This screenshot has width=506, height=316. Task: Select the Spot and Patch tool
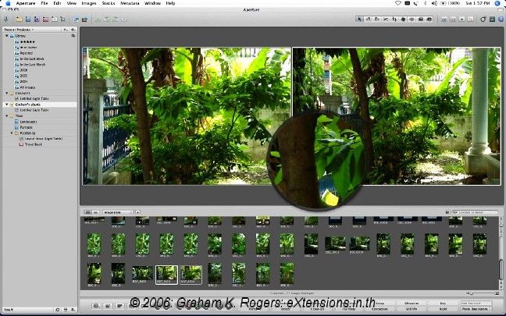(403, 20)
